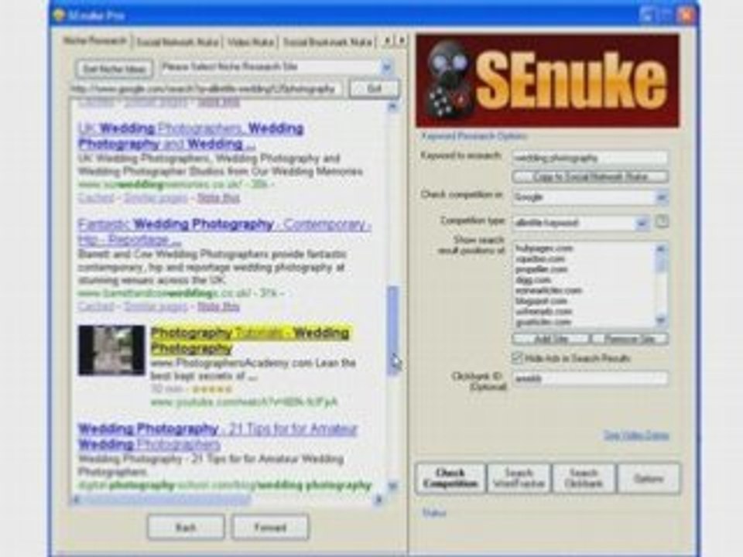Open the Social Network Nuke tab

177,42
